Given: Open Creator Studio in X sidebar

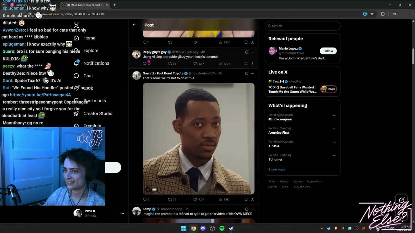Looking at the screenshot, I should [93, 114].
